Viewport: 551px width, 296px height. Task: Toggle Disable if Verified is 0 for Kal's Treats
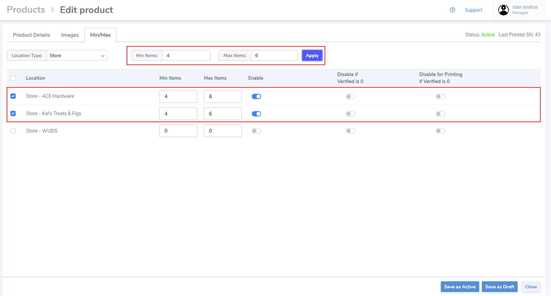click(x=351, y=114)
